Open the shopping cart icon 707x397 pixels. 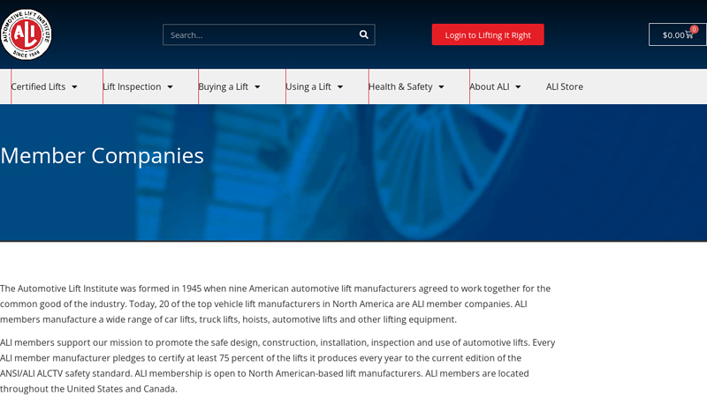pos(688,34)
